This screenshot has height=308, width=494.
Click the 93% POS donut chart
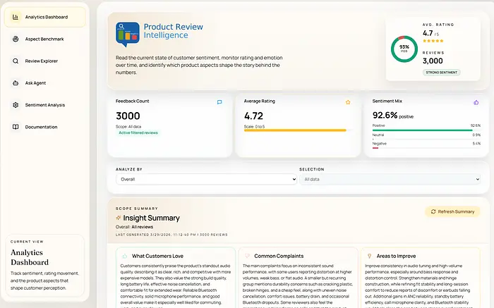click(404, 48)
